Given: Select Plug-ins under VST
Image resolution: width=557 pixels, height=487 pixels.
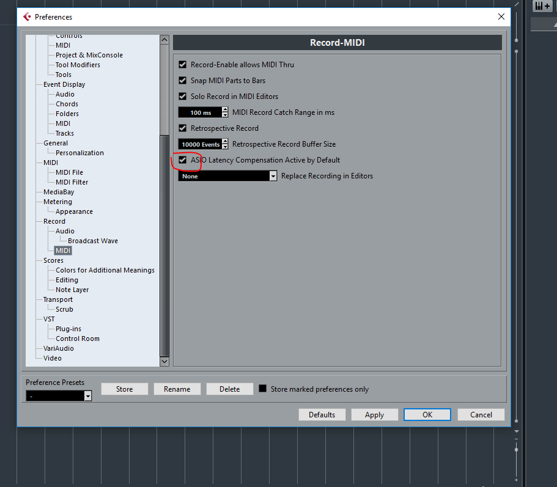Looking at the screenshot, I should [68, 329].
